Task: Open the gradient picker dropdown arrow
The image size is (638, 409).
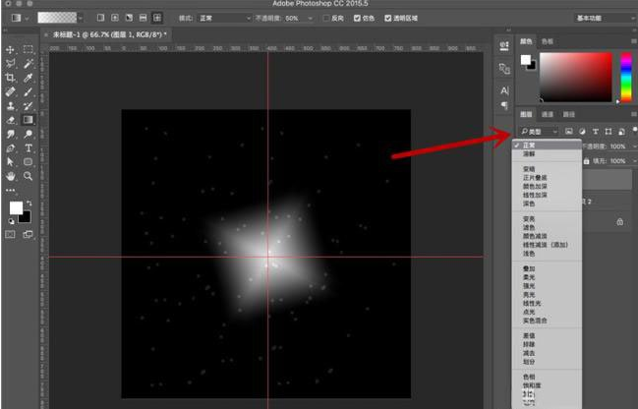Action: pos(81,18)
